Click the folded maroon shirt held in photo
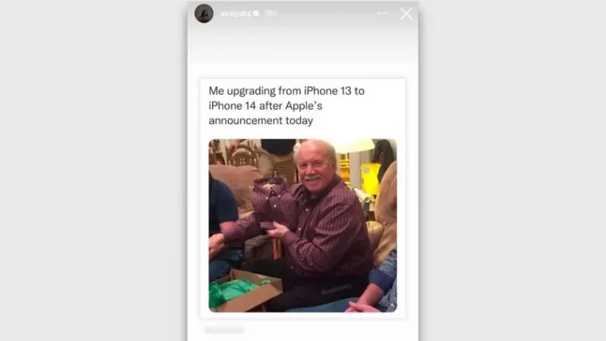 coord(273,202)
